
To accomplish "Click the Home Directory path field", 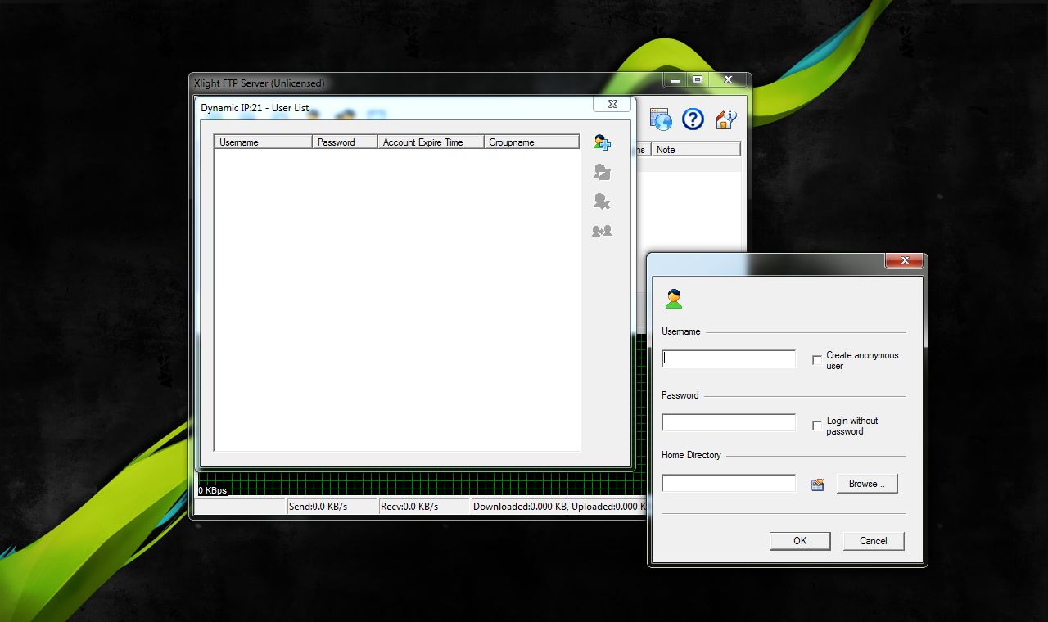I will 729,483.
